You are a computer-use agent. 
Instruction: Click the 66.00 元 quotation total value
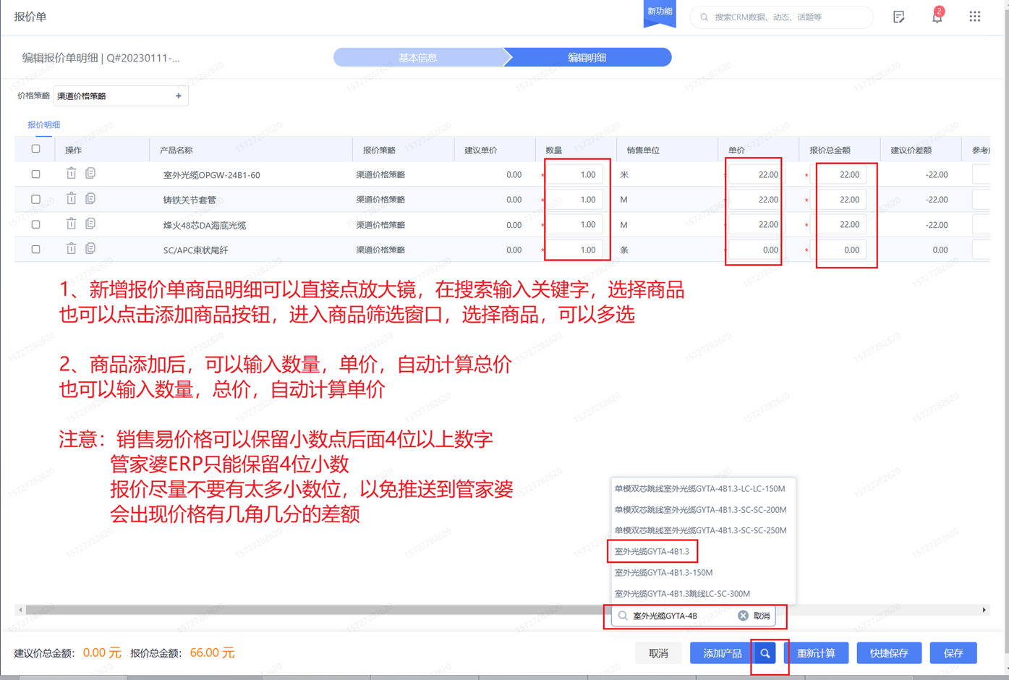tap(212, 653)
